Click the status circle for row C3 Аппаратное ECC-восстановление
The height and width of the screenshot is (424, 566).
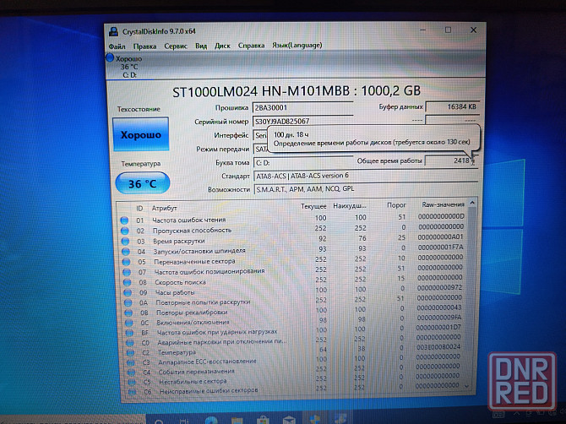coord(131,362)
